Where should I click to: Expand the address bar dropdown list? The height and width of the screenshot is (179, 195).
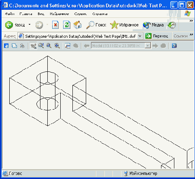pos(140,36)
